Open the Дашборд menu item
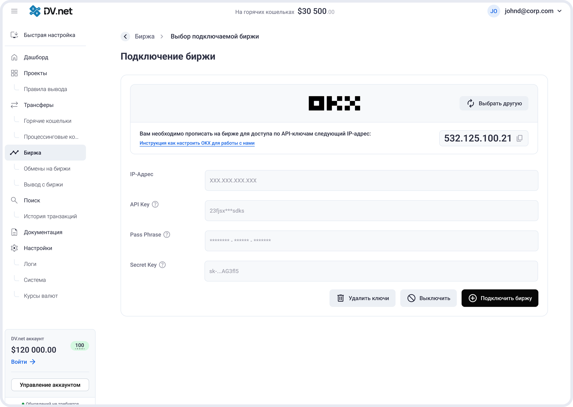 [x=36, y=57]
